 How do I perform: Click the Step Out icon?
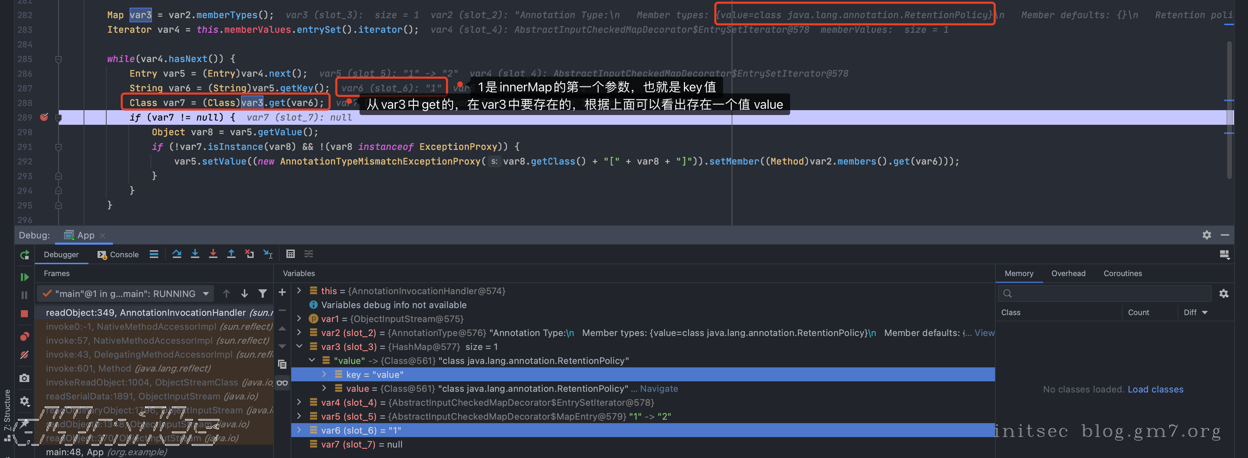tap(231, 254)
